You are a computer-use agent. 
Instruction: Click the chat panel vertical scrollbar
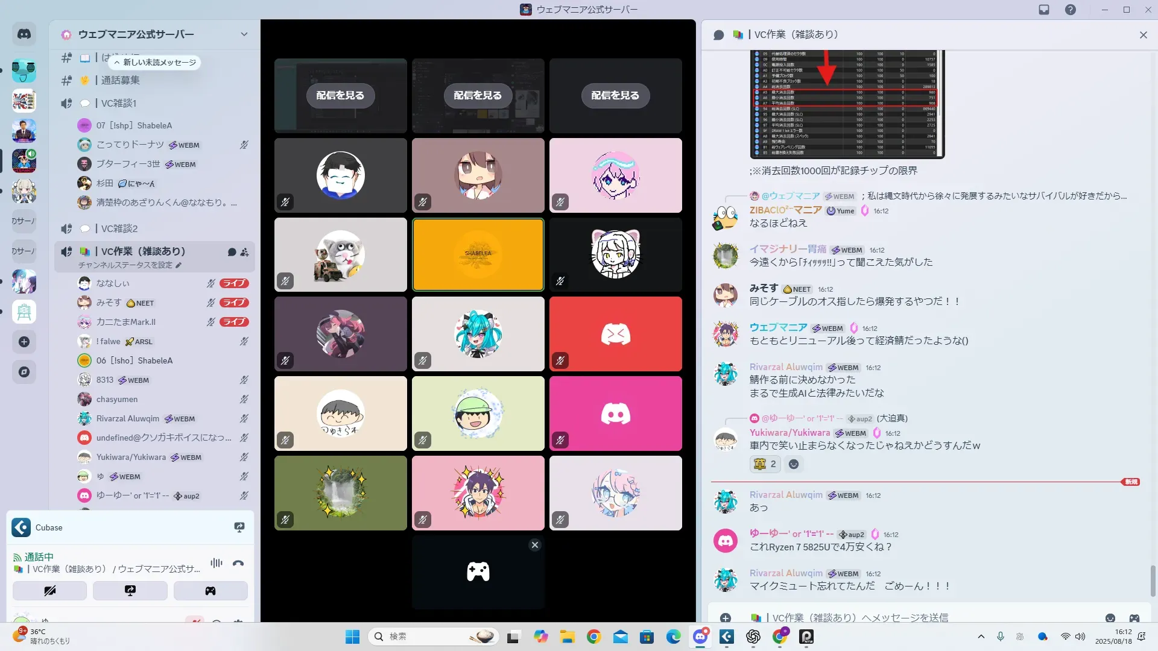tap(1153, 580)
